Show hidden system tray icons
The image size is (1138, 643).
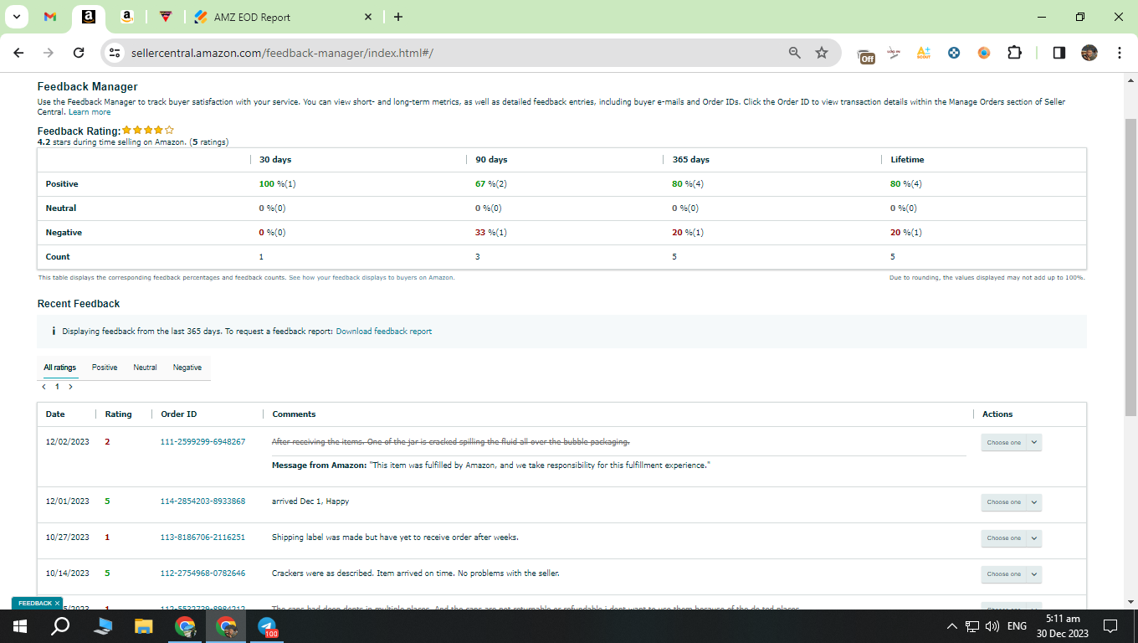pyautogui.click(x=951, y=626)
